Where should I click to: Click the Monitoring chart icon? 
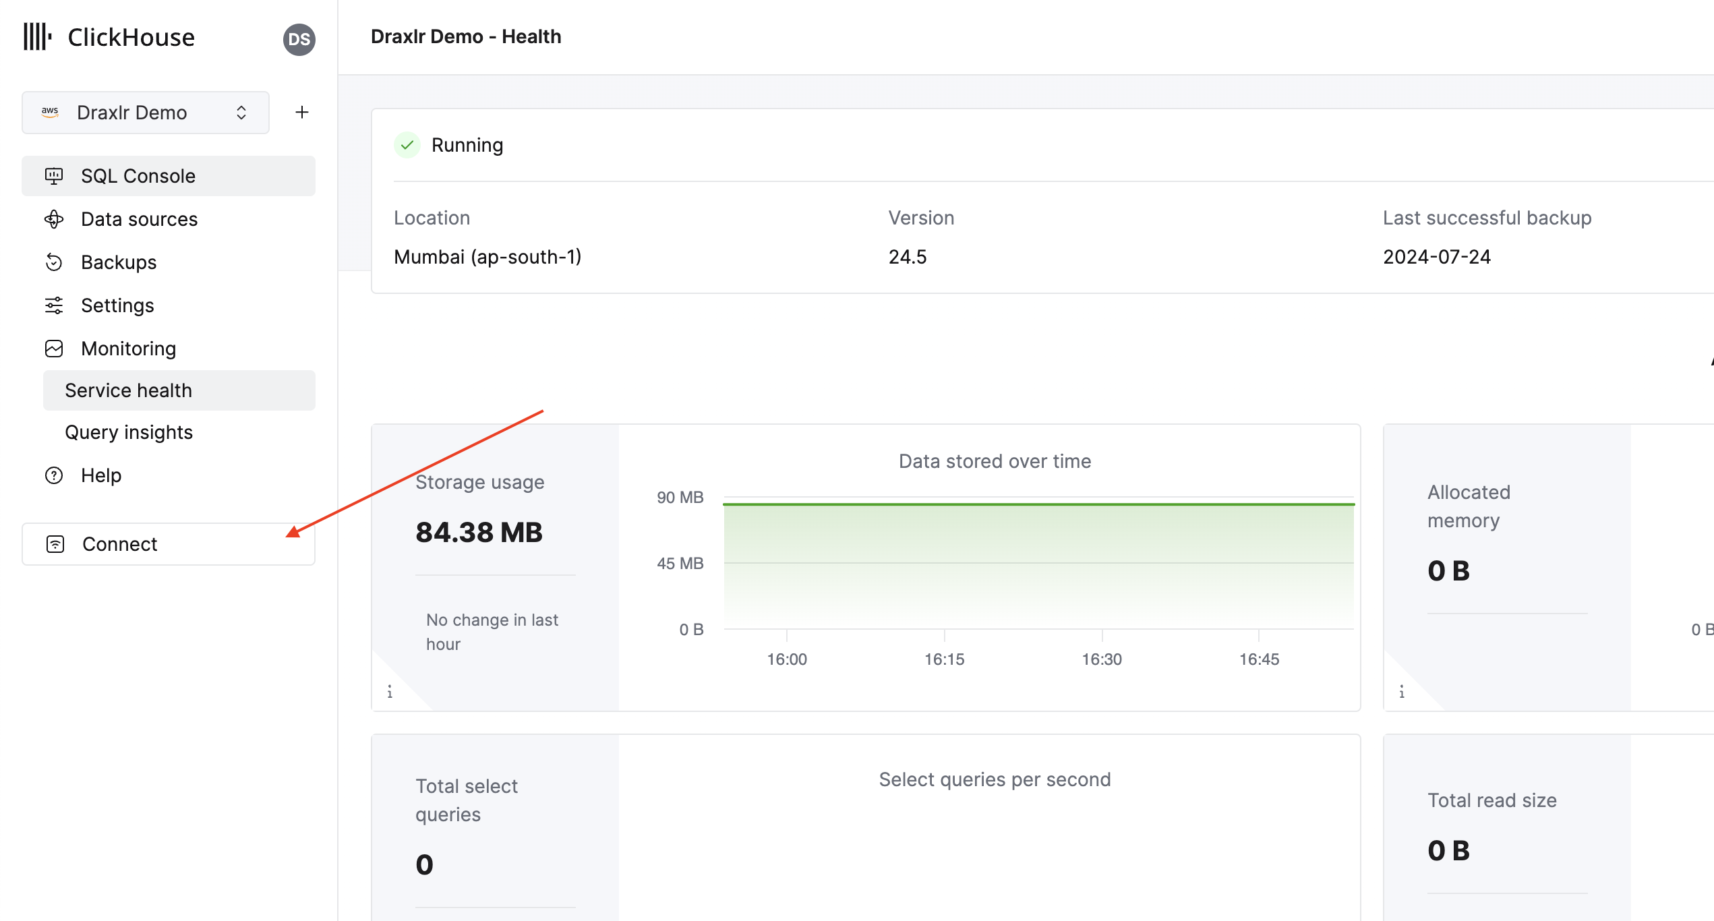[x=54, y=349]
